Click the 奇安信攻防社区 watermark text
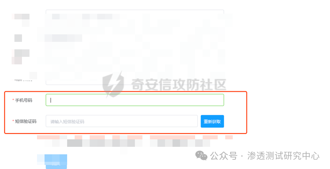Screen dimensions: 330x169 [x=179, y=84]
